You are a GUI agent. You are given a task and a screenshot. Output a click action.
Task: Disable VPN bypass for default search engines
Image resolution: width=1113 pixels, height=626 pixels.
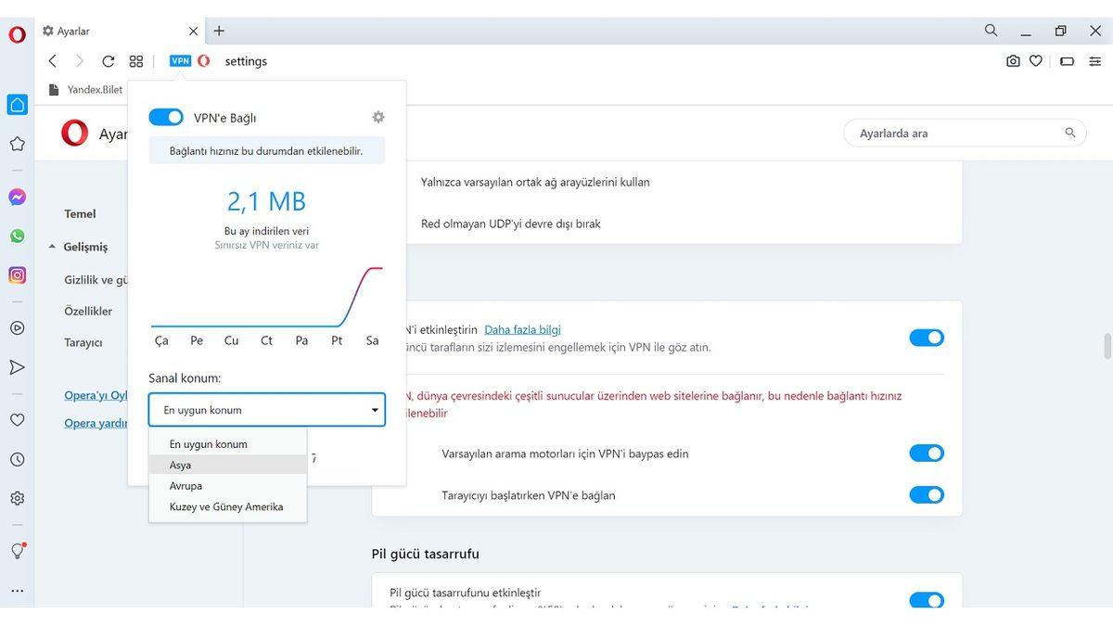[x=927, y=453]
